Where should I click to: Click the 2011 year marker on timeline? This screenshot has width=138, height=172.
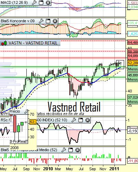tap(114, 169)
